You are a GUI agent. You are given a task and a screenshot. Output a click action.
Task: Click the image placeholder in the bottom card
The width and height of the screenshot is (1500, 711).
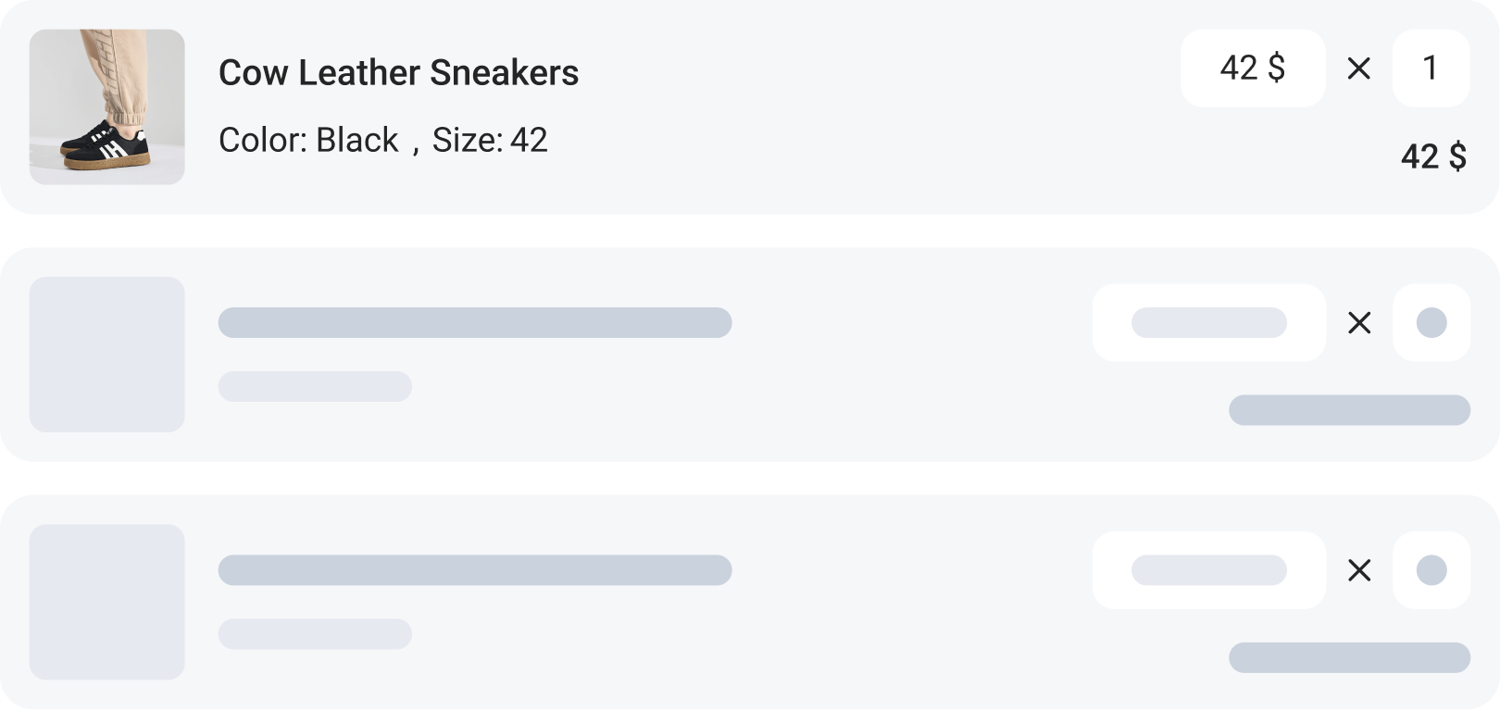click(106, 602)
